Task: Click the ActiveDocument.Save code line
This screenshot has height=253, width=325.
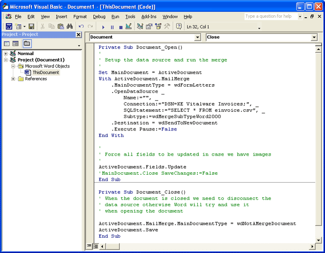Action: 128,230
